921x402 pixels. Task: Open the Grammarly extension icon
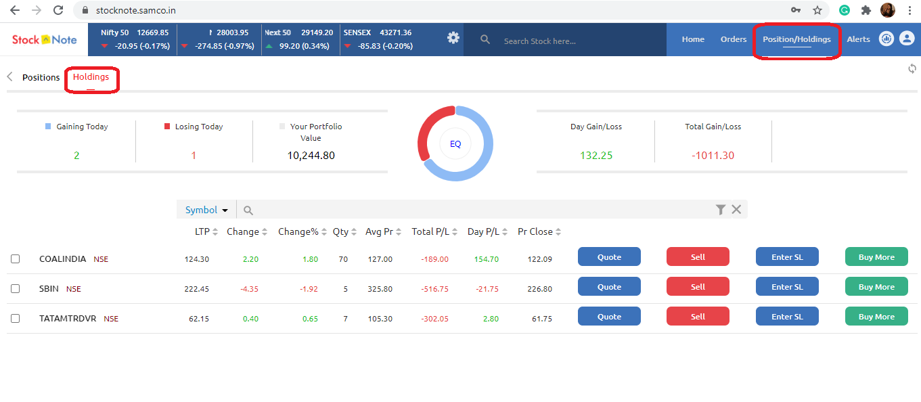845,10
